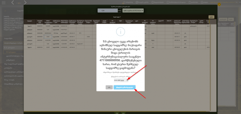241x114 pixels.
Task: Click the power logout icon in top bar
Action: [x=202, y=2]
